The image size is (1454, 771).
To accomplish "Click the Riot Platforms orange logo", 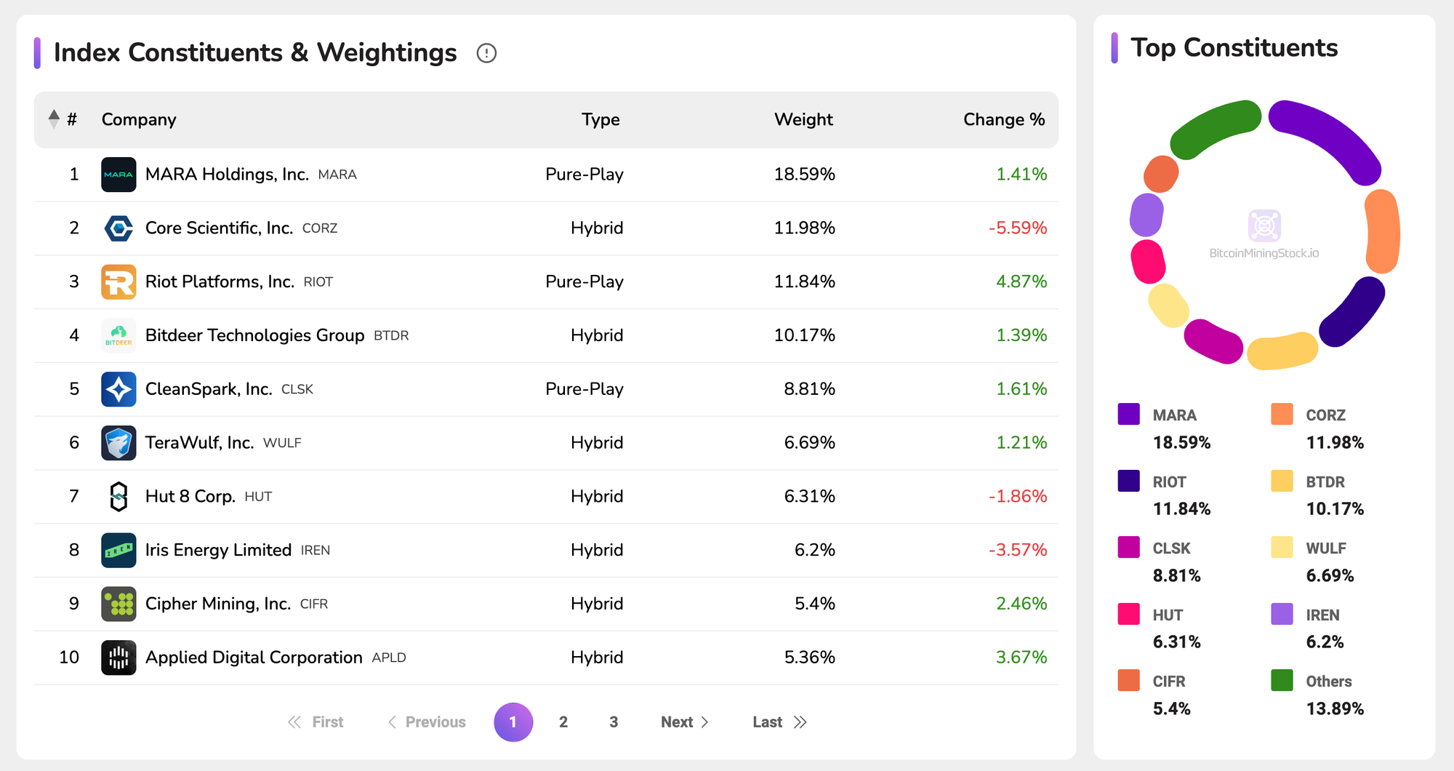I will [119, 282].
